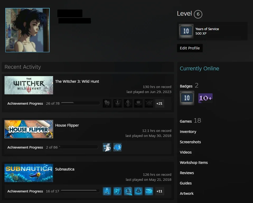Viewport: 253px width, 203px height.
Task: Go to Screenshots
Action: tap(190, 142)
